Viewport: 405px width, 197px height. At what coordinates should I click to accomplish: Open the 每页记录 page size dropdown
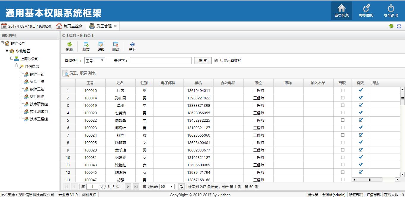(x=167, y=187)
